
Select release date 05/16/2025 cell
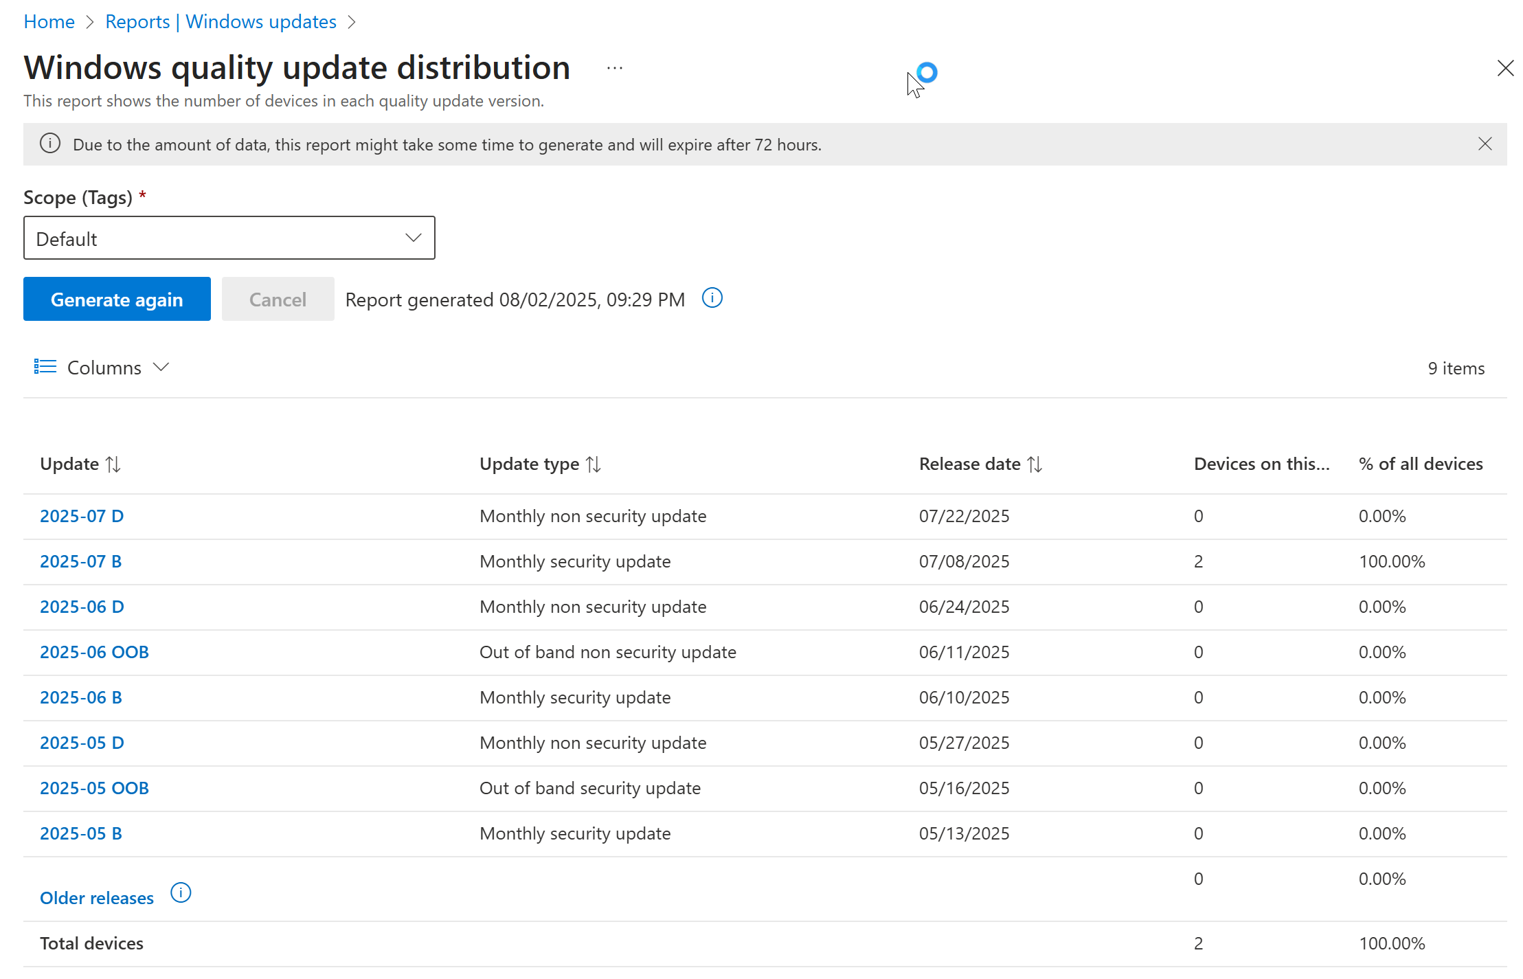click(964, 788)
